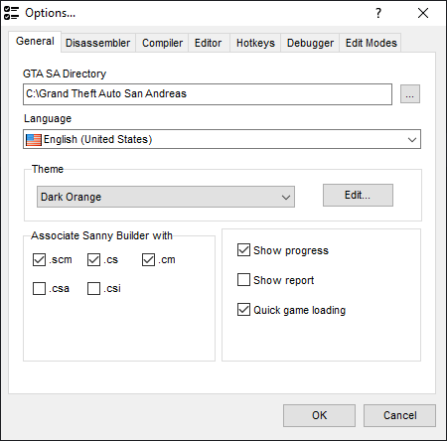Switch to the General tab
Viewport: 447px width, 441px height.
[35, 42]
